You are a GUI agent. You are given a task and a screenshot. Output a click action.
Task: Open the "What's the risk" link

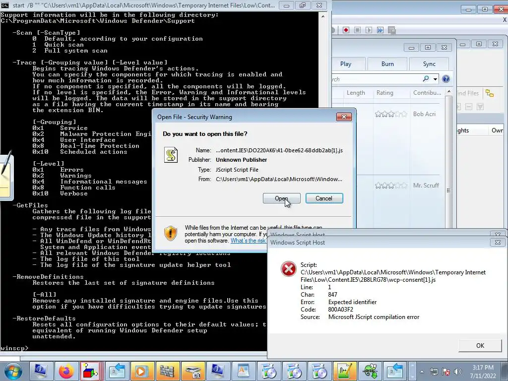[248, 241]
